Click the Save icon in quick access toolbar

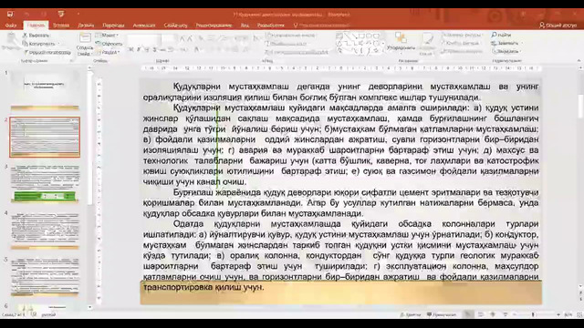tap(10, 15)
